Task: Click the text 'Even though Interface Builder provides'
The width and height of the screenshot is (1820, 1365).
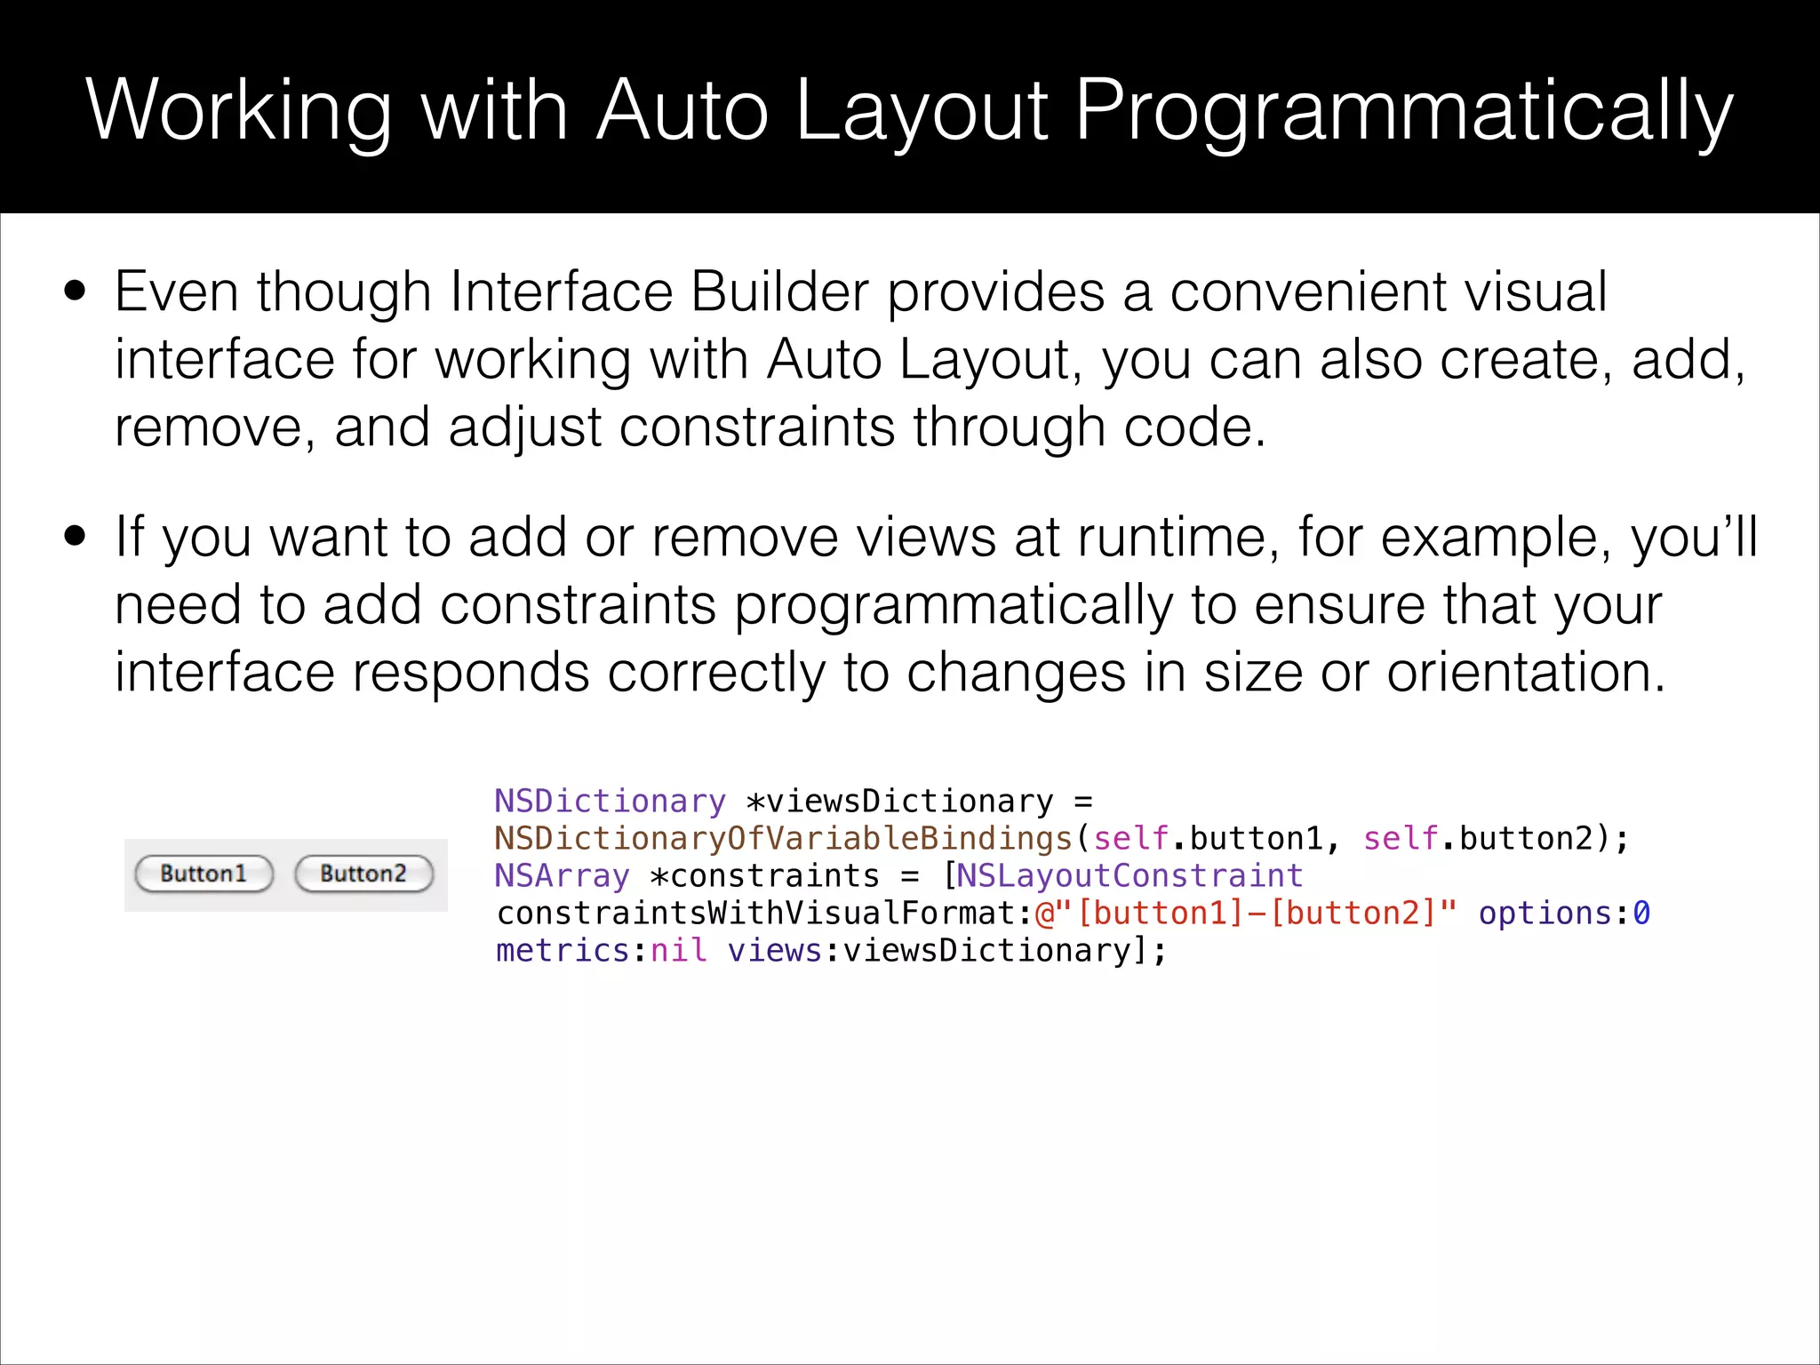Action: (x=611, y=292)
